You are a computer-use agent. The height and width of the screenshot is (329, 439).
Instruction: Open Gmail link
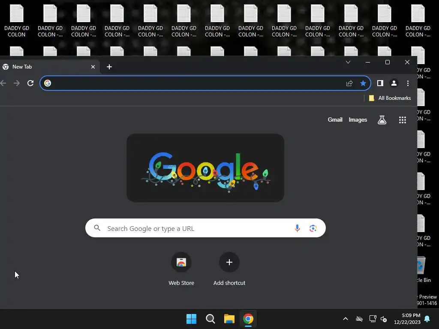click(x=335, y=120)
